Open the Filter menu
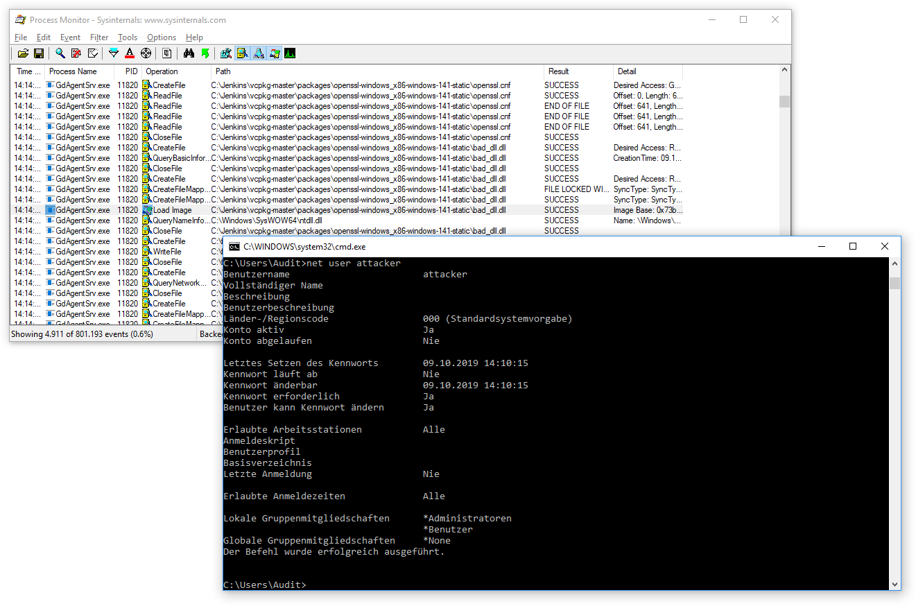This screenshot has height=606, width=916. click(99, 37)
